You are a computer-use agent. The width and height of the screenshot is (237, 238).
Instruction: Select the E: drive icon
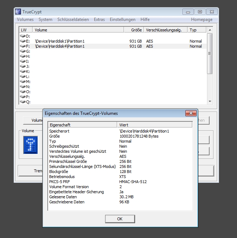(x=23, y=41)
